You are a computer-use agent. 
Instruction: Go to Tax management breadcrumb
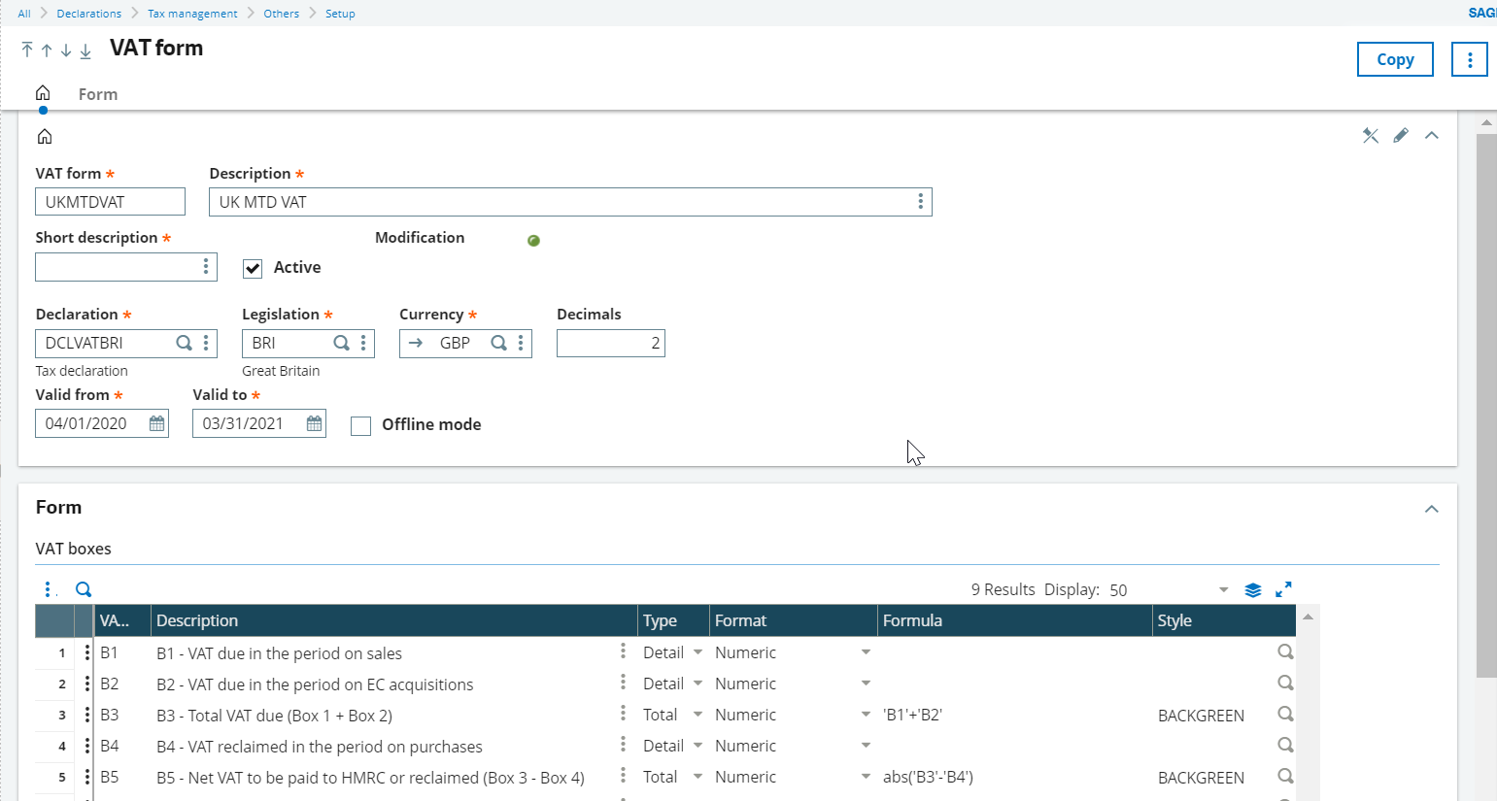click(x=192, y=14)
